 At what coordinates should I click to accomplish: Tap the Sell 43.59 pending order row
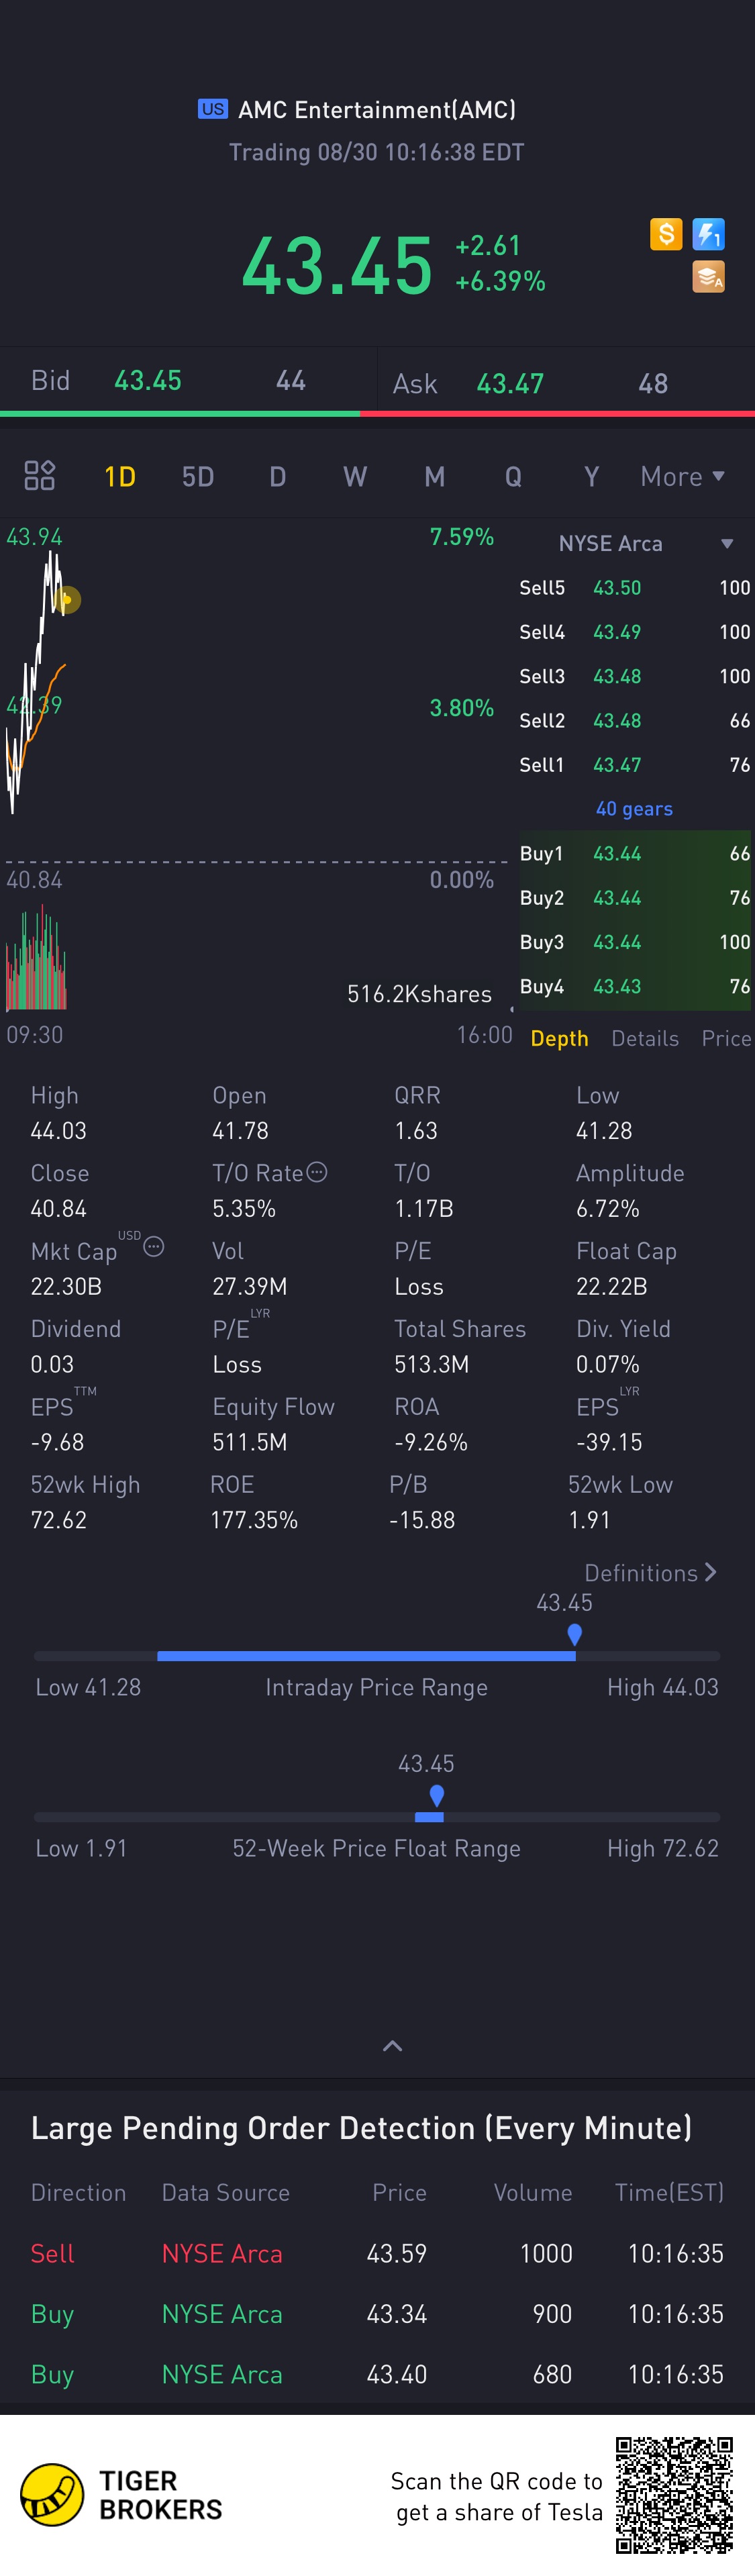(x=377, y=2253)
